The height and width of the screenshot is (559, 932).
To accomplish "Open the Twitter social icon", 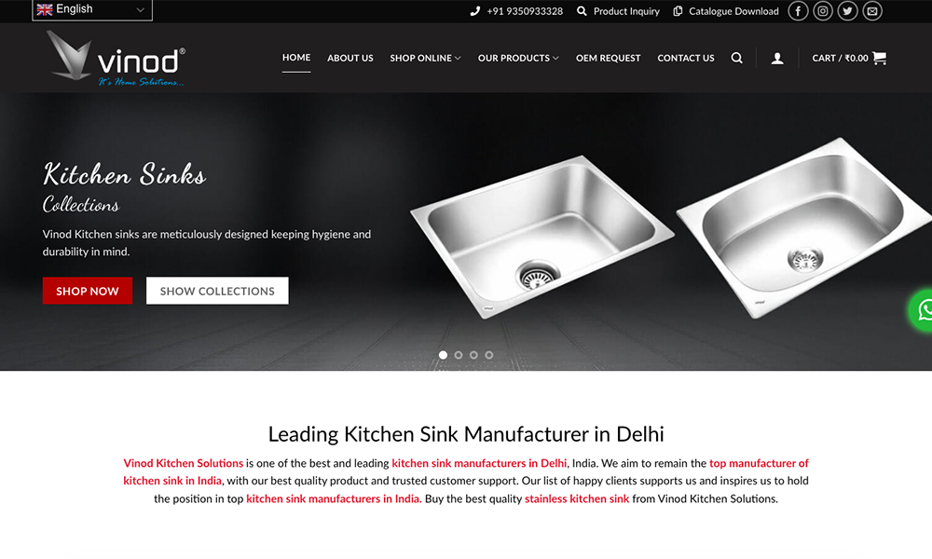I will [x=847, y=10].
